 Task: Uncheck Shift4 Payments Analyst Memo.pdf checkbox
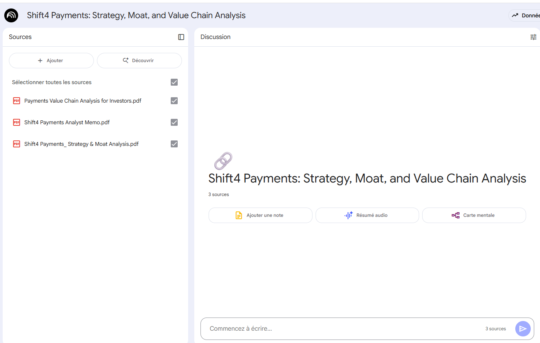click(x=174, y=122)
